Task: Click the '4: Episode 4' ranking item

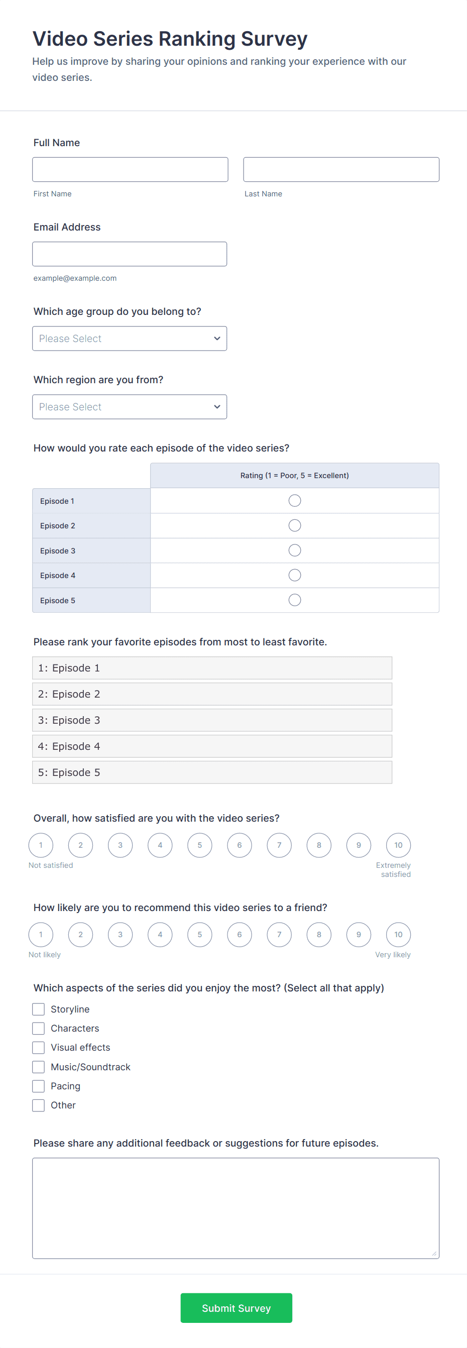Action: pyautogui.click(x=212, y=746)
